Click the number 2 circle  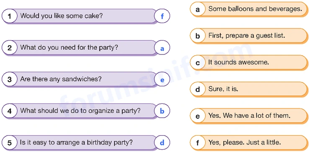coord(10,48)
